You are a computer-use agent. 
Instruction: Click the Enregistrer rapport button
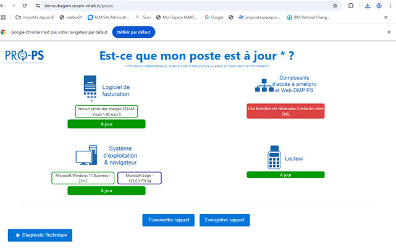click(x=224, y=219)
